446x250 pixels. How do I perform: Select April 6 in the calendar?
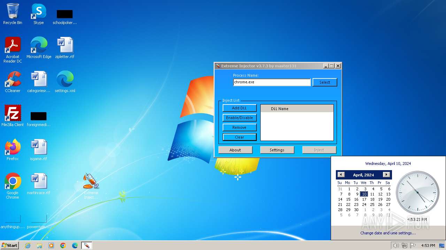tap(389, 189)
